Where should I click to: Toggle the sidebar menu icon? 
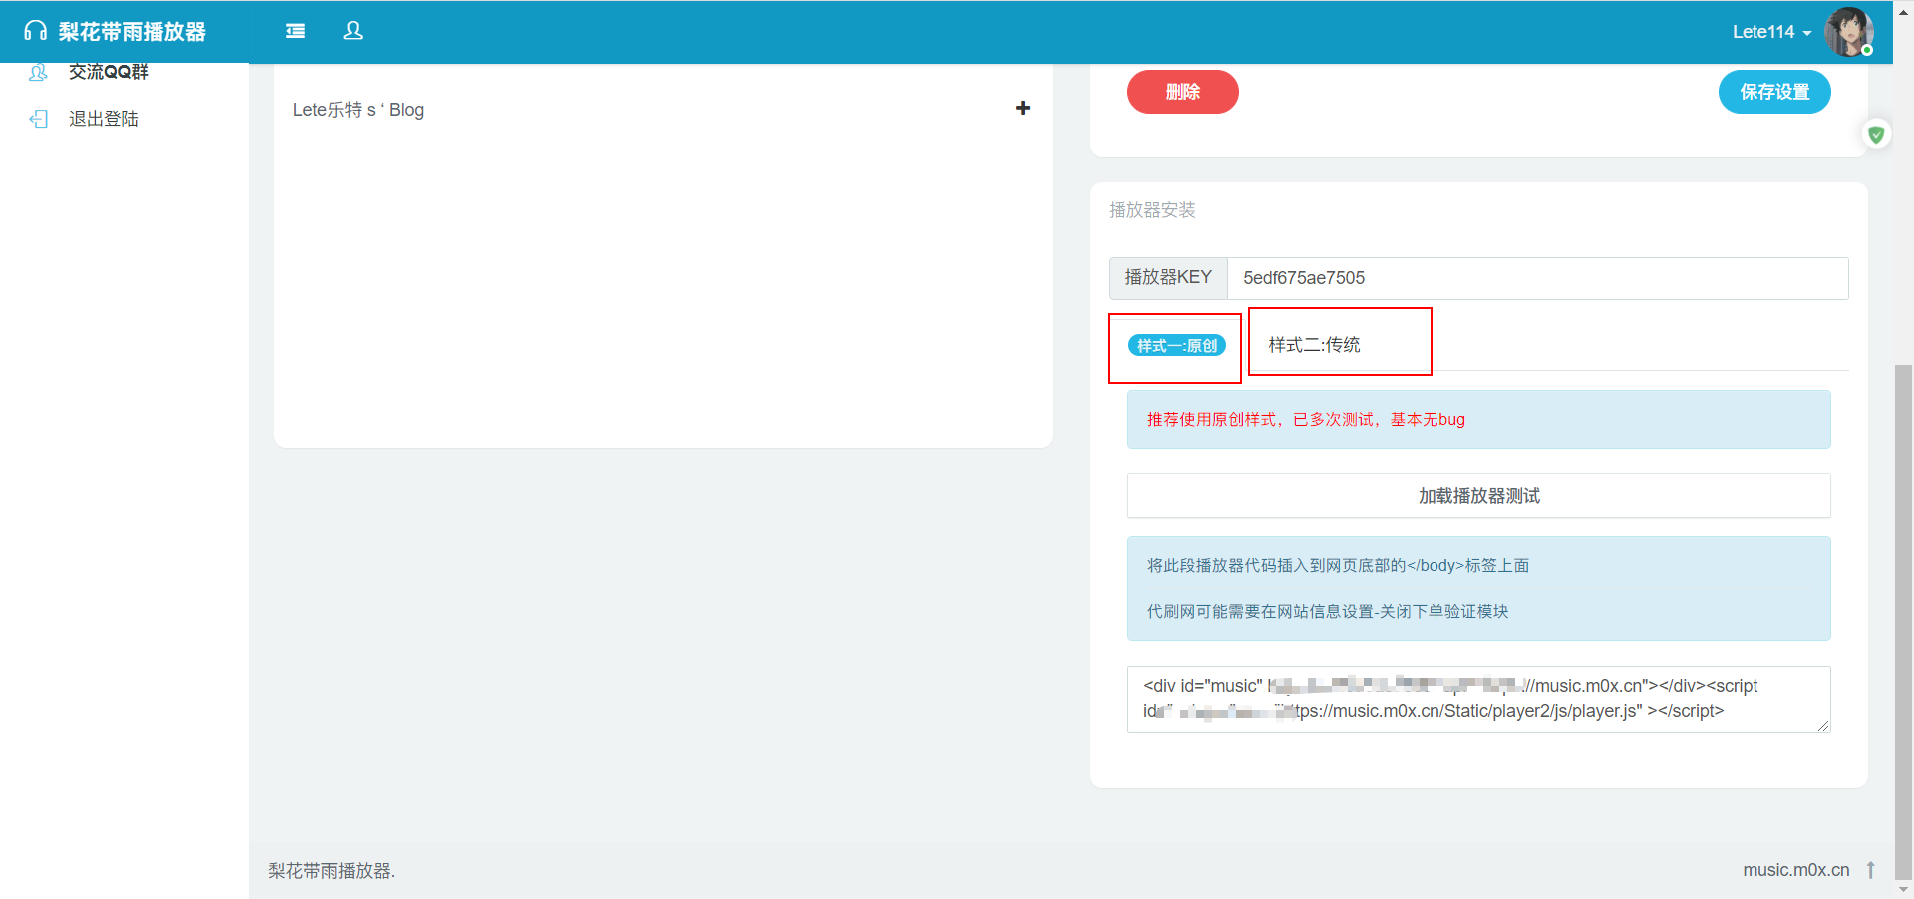tap(296, 31)
